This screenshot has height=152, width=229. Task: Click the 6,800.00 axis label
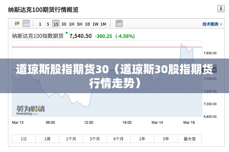point(210,117)
